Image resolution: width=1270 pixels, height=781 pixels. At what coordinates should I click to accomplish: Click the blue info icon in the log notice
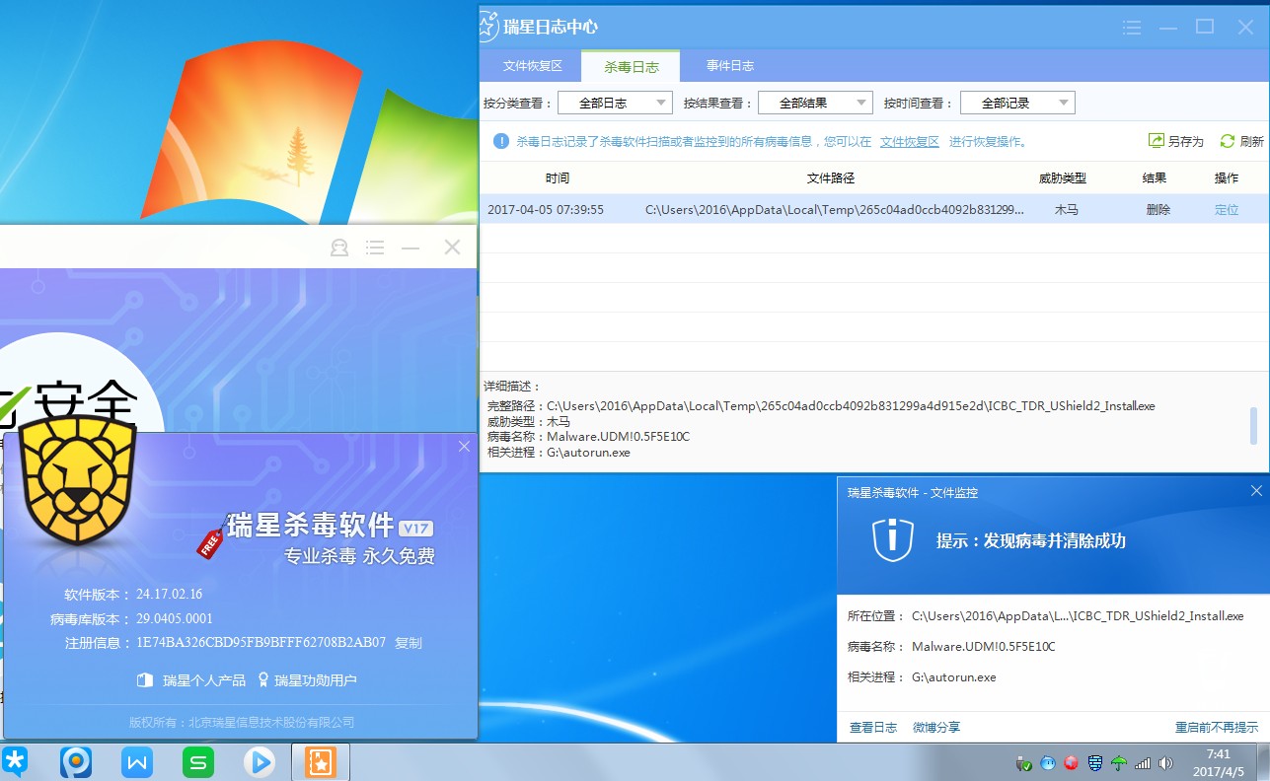tap(501, 141)
